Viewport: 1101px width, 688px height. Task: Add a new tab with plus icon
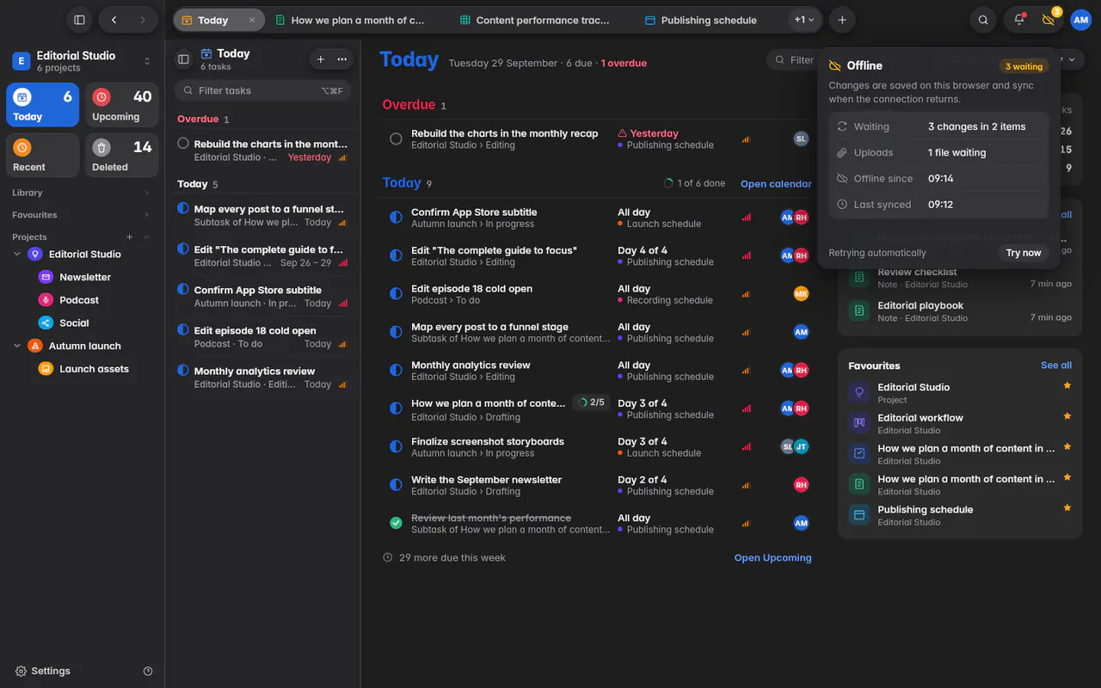[x=842, y=20]
